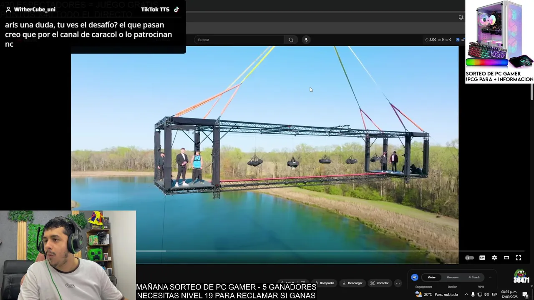534x300 pixels.
Task: Select the AI Coach tab
Action: tap(474, 277)
